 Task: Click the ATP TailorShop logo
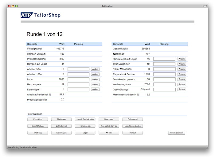tap(41, 15)
